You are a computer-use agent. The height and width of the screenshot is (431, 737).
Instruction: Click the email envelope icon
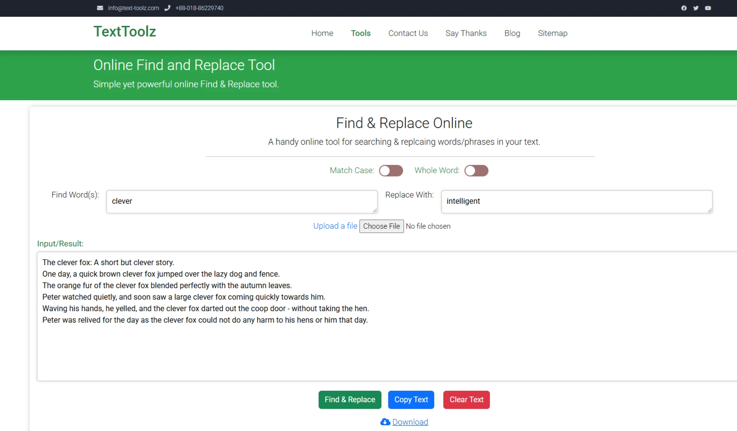tap(100, 8)
